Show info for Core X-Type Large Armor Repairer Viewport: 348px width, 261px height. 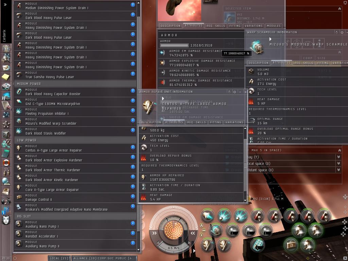[x=133, y=187]
